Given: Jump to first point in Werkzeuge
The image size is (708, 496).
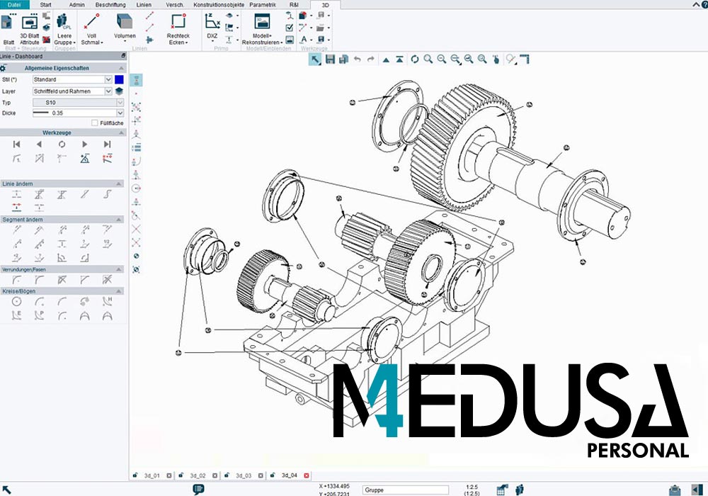Looking at the screenshot, I should click(x=17, y=144).
